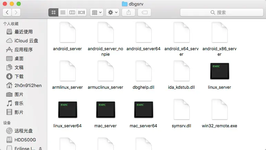The image size is (266, 150).
Task: Click the search field
Action: [x=222, y=12]
